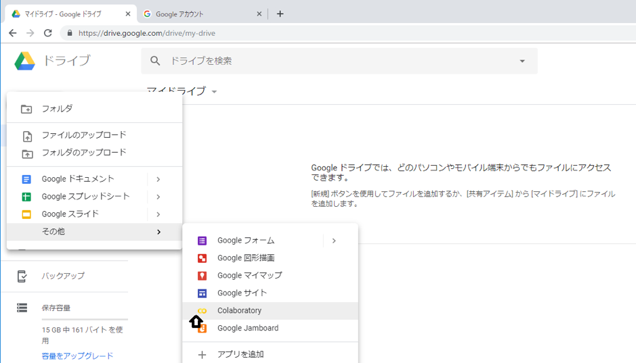Click the Google Drive logo icon
636x363 pixels.
[25, 61]
